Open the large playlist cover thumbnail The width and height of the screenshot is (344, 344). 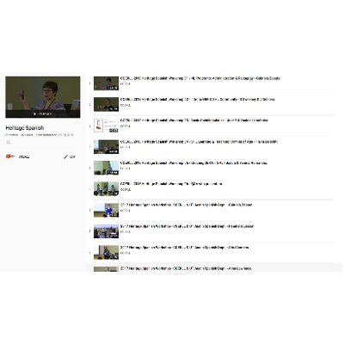[43, 97]
